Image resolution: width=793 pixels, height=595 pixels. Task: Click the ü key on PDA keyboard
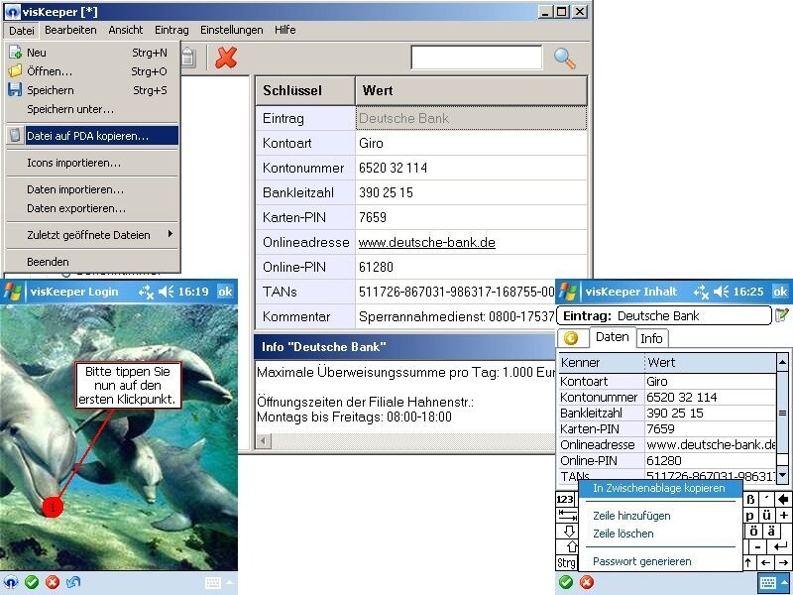[x=766, y=516]
